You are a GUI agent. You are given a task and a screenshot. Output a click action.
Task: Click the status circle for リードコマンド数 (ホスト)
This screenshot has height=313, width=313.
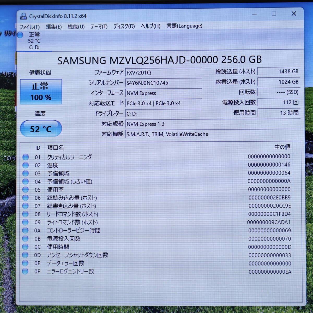pos(26,214)
